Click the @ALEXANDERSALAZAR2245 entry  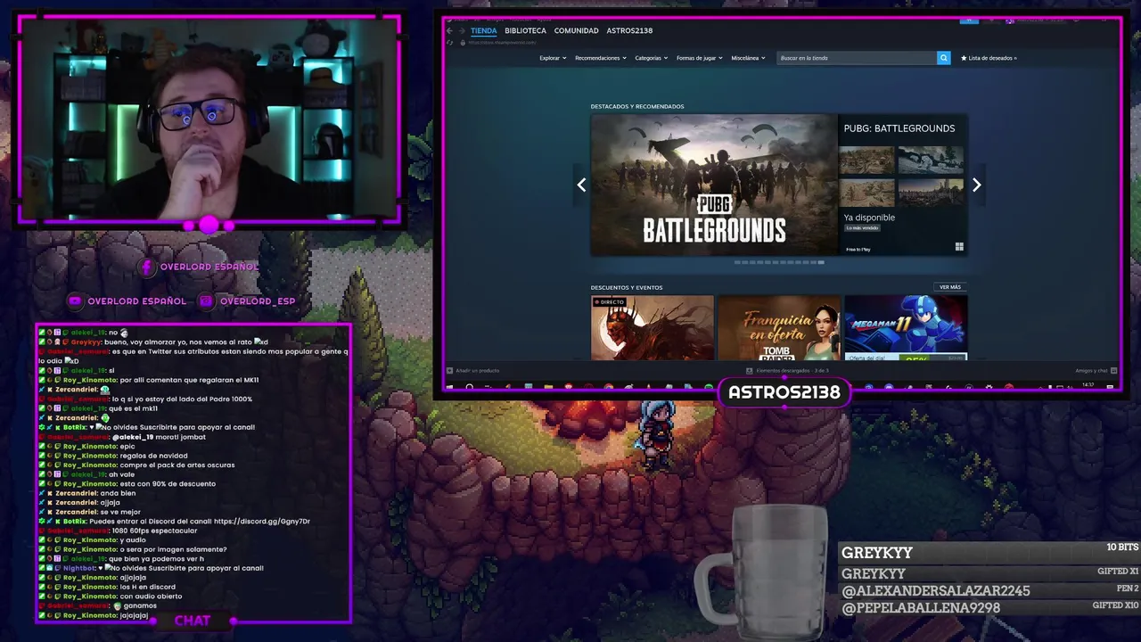[x=936, y=591]
